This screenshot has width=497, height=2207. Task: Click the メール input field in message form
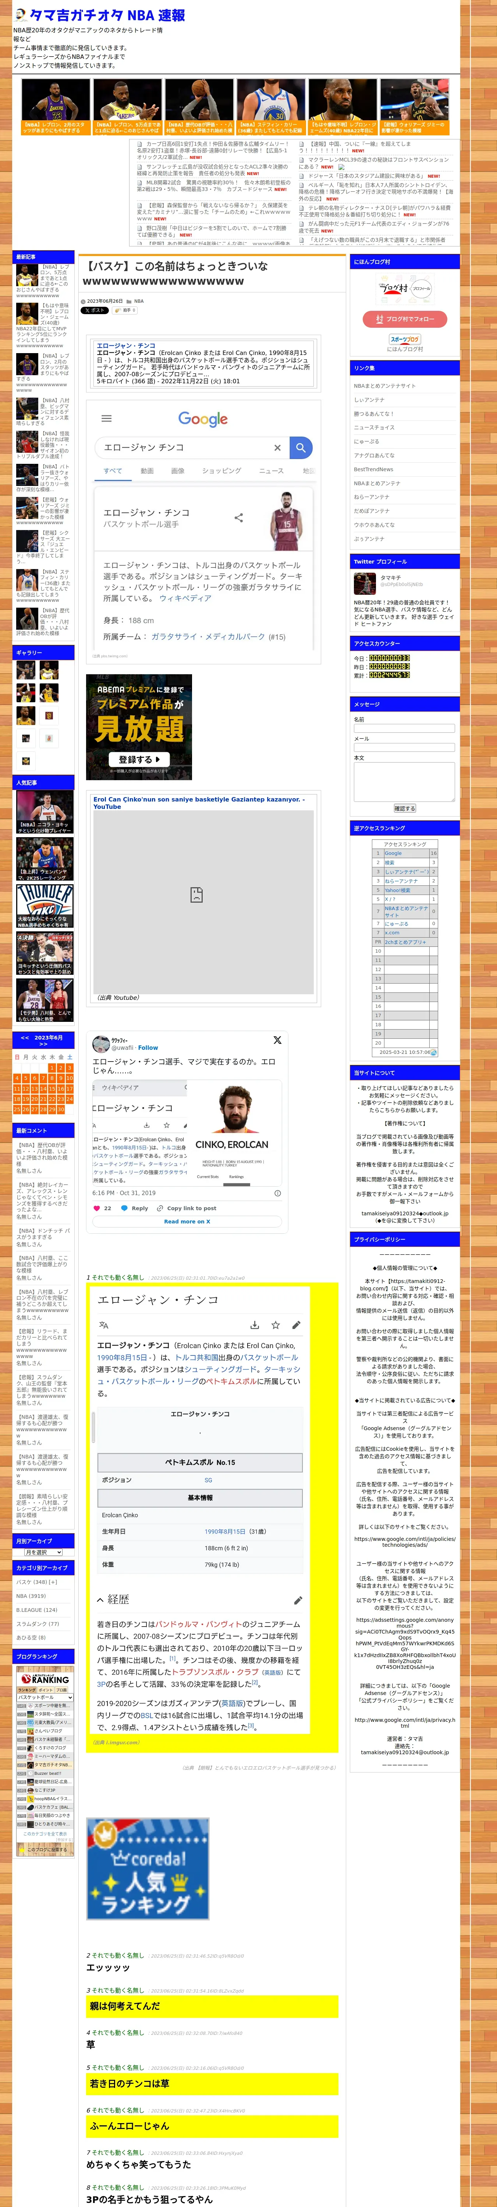[x=404, y=747]
